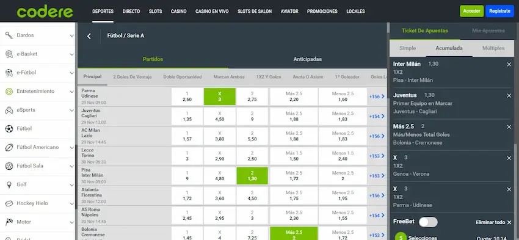The height and width of the screenshot is (240, 519).
Task: Switch to Doble Oportunidad market tab
Action: pos(183,77)
